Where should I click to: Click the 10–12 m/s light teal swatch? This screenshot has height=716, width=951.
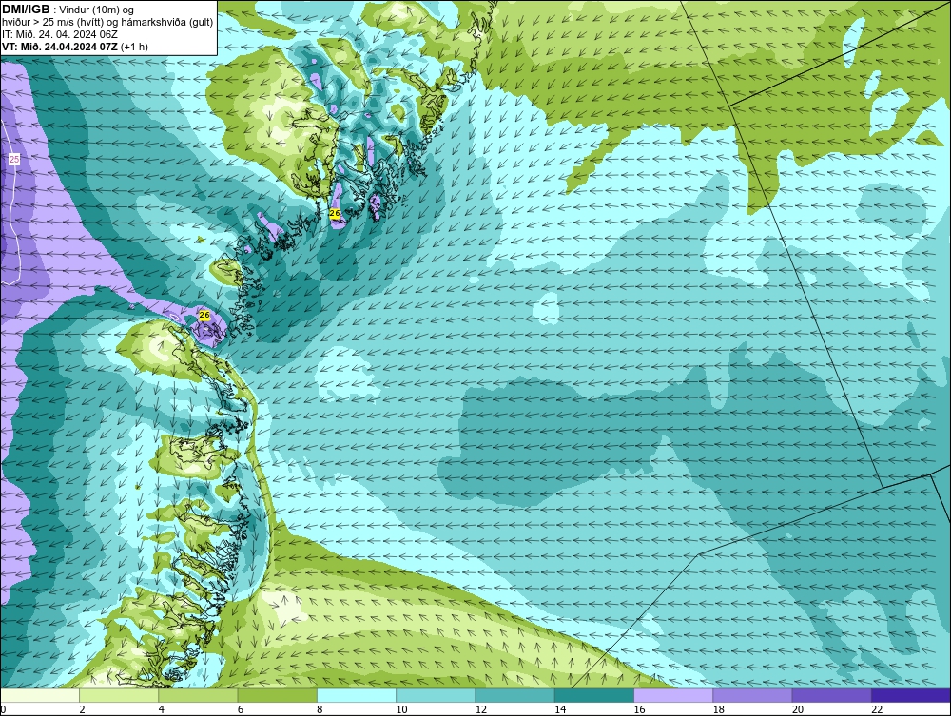(436, 695)
